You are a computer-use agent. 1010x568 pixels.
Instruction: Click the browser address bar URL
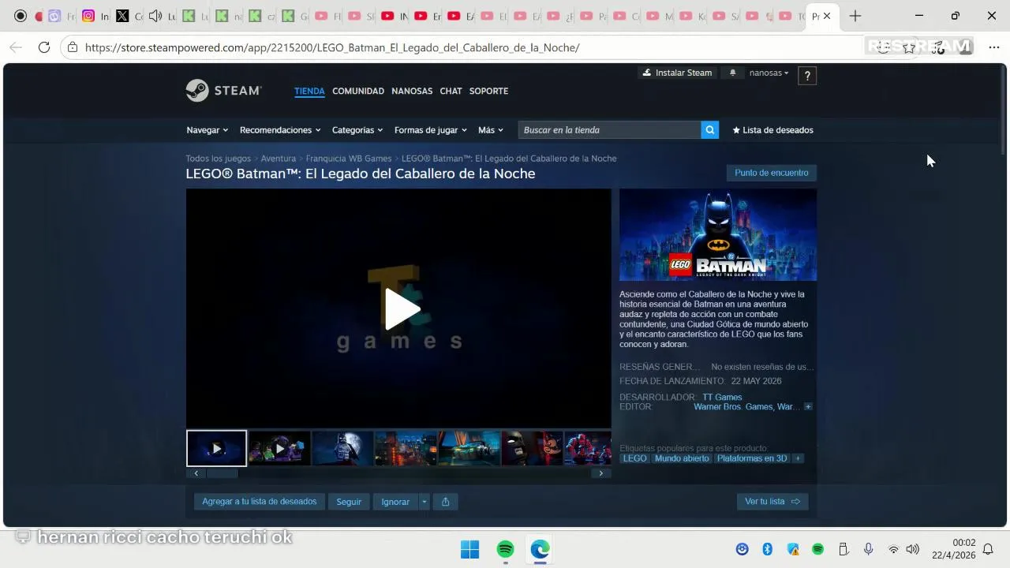coord(332,47)
